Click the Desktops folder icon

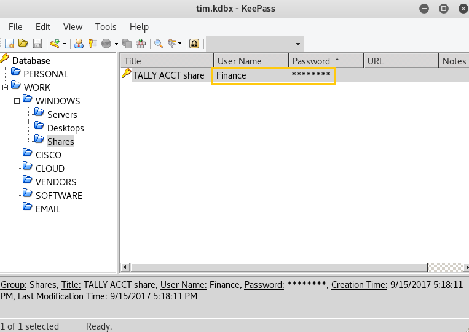39,126
